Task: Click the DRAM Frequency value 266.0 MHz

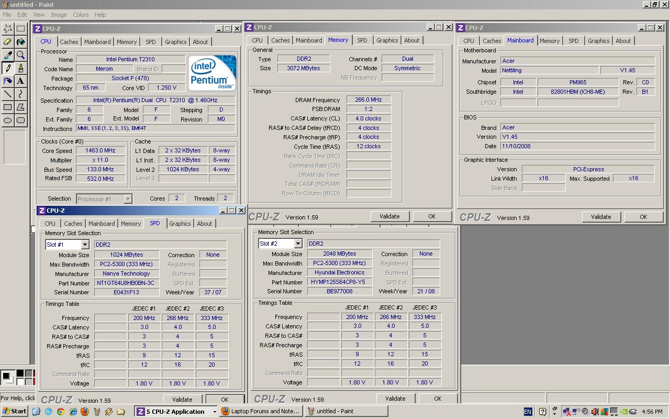Action: click(368, 100)
